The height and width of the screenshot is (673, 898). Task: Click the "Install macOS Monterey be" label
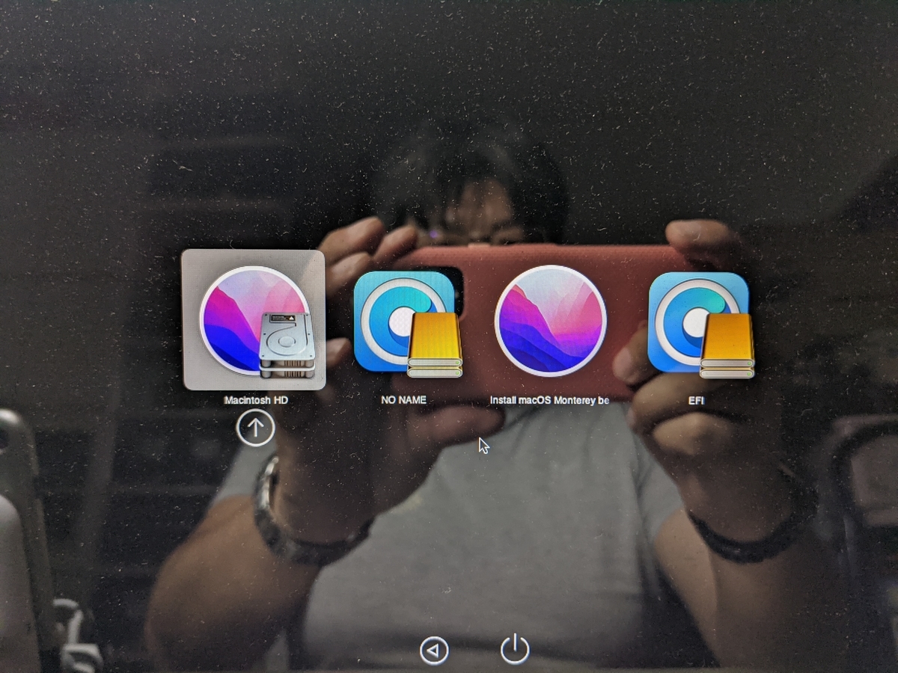550,400
